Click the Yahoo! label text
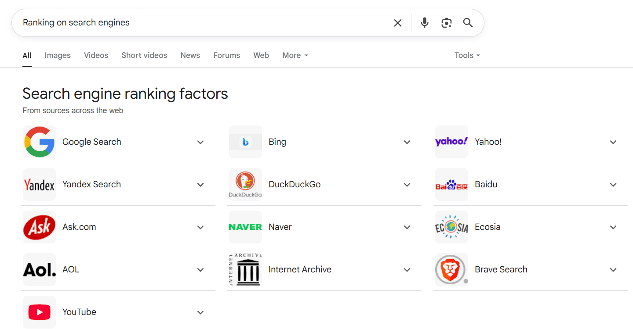Viewport: 633px width, 329px height. [x=488, y=142]
